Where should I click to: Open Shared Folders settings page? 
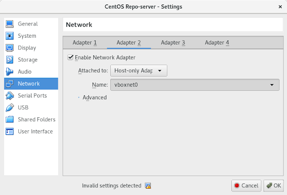point(31,120)
